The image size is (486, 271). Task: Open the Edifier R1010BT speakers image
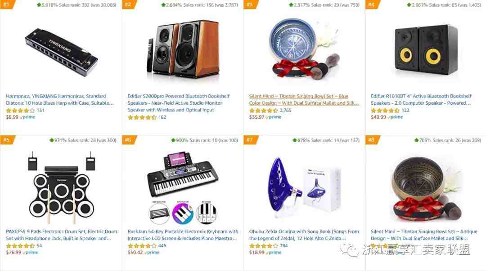pyautogui.click(x=426, y=49)
